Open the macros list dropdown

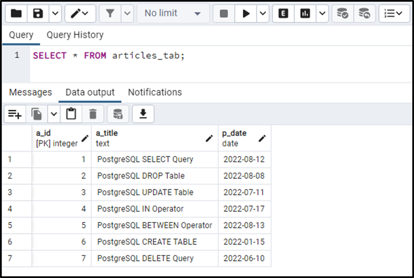tap(394, 13)
